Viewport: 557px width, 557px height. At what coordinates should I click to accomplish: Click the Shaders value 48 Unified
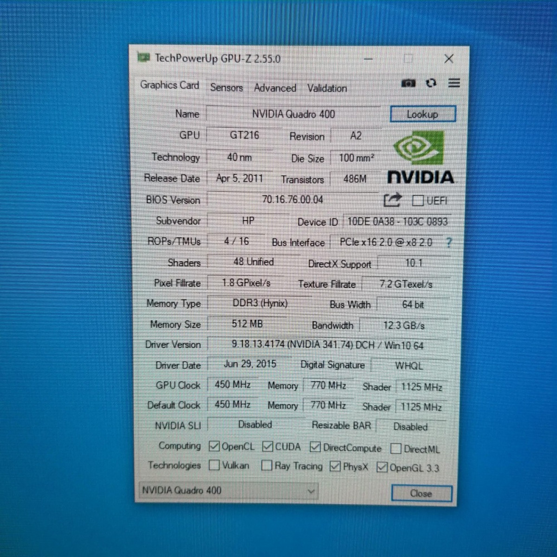coord(253,262)
